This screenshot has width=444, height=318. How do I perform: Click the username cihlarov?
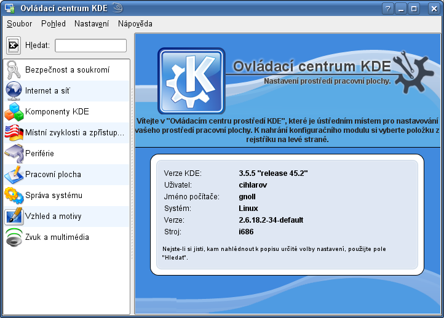(x=253, y=185)
